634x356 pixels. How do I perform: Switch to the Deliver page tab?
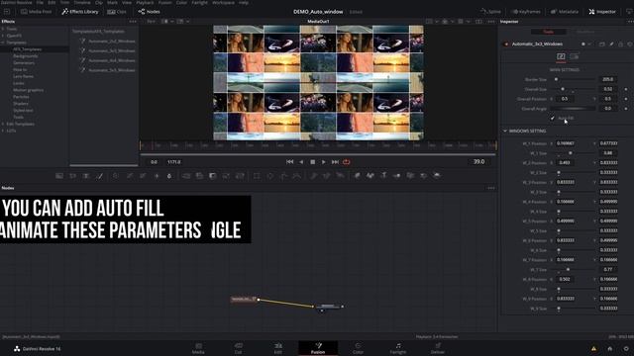point(438,348)
